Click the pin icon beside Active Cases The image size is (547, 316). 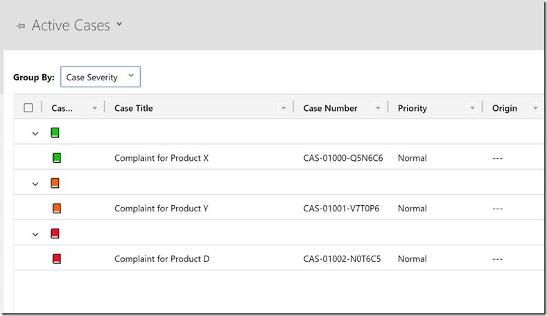pos(20,26)
